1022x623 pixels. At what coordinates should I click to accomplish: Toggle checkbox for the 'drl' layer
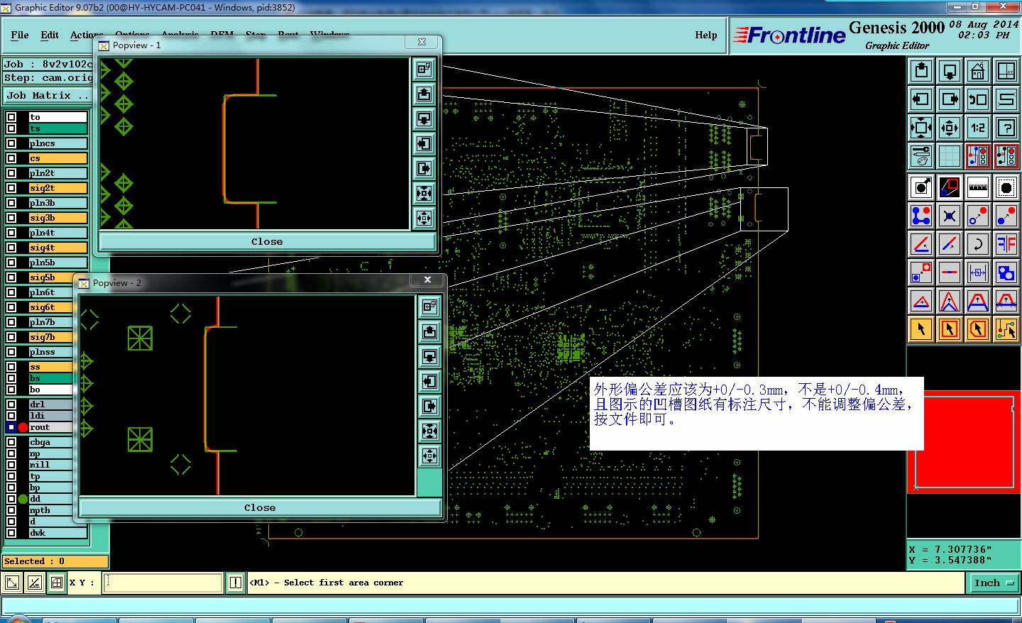tap(11, 404)
